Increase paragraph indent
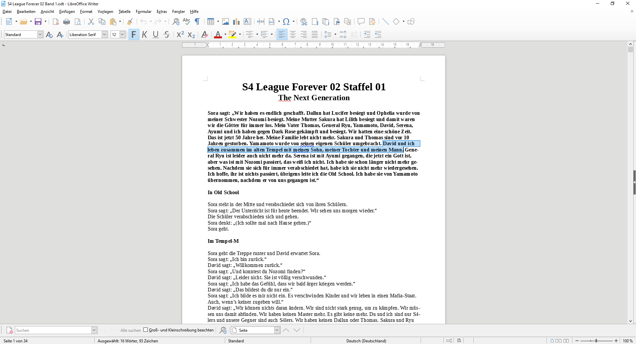636x344 pixels. (x=367, y=34)
